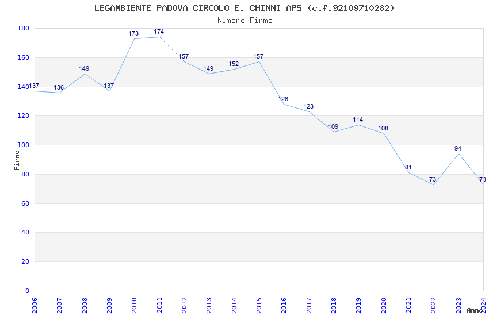The image size is (489, 316).
Task: Select the 180 tick on the y-axis
Action: [23, 28]
